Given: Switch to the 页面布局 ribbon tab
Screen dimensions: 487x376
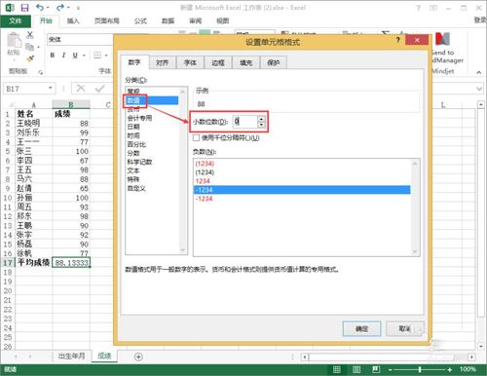Looking at the screenshot, I should pyautogui.click(x=107, y=21).
